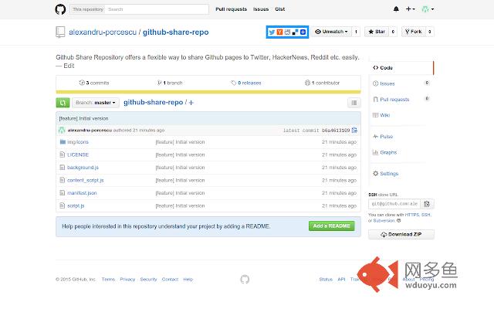Share repository on Twitter icon
This screenshot has width=494, height=309.
click(272, 32)
